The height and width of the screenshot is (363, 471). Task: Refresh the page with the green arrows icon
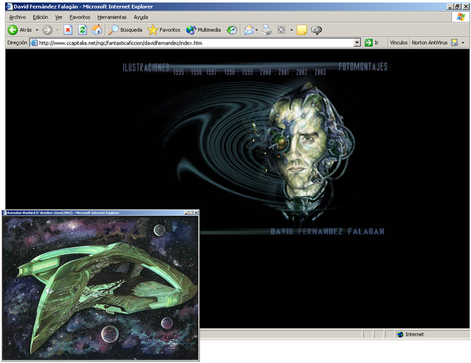[82, 30]
